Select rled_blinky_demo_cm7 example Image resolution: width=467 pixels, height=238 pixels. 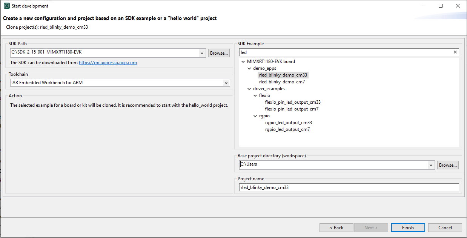(x=282, y=82)
